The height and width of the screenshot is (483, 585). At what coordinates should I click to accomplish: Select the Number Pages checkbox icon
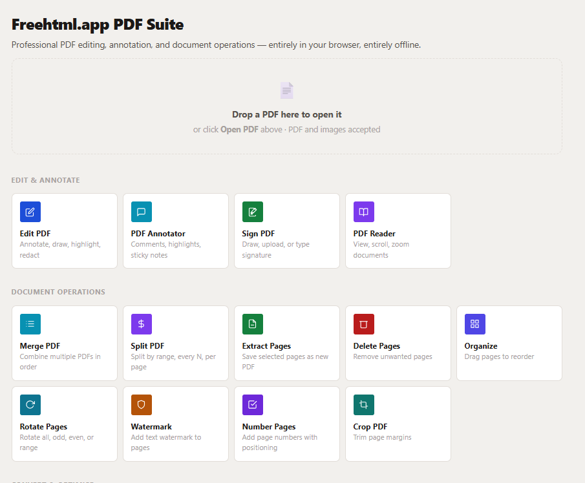[252, 404]
